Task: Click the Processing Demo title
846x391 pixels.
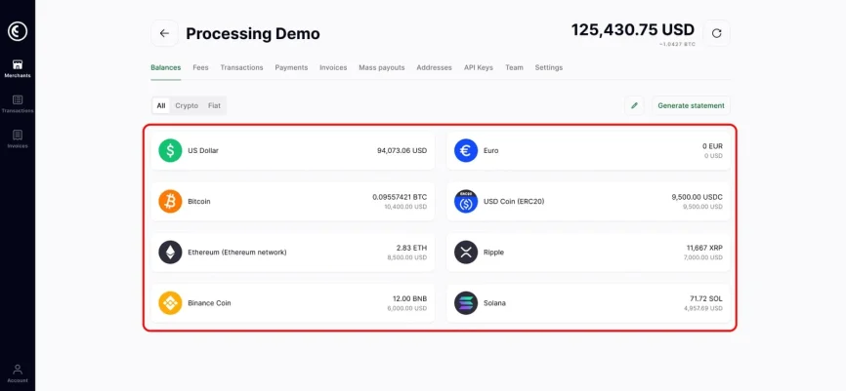Action: (253, 34)
